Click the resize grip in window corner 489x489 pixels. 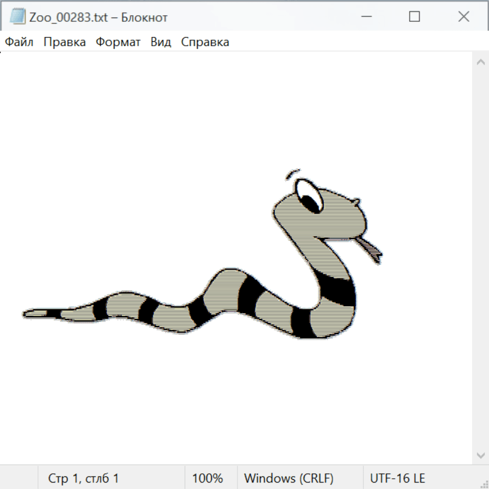point(484,484)
